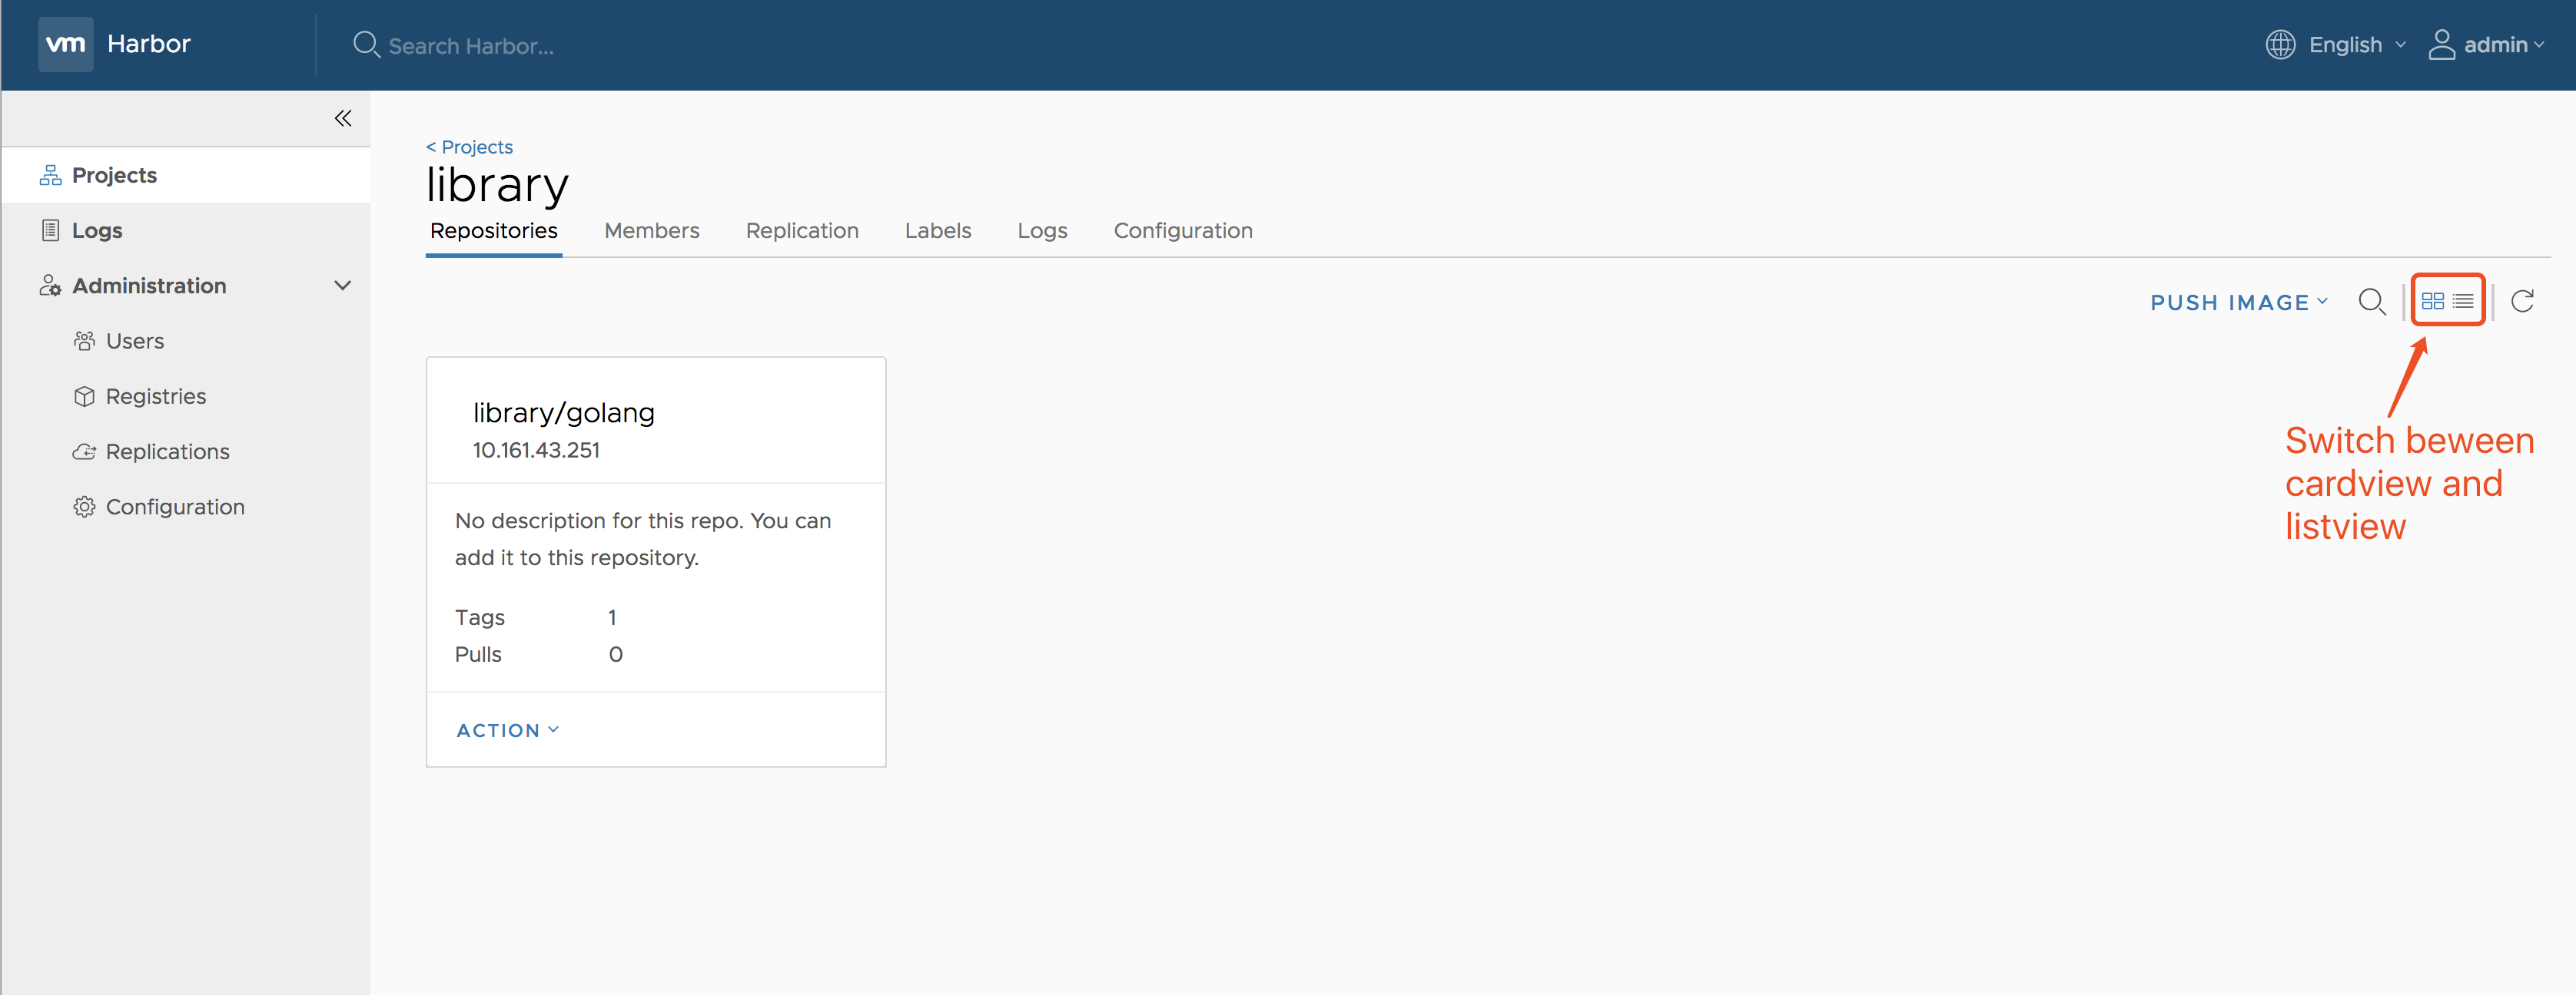2576x995 pixels.
Task: Open Registries under Administration
Action: point(158,394)
